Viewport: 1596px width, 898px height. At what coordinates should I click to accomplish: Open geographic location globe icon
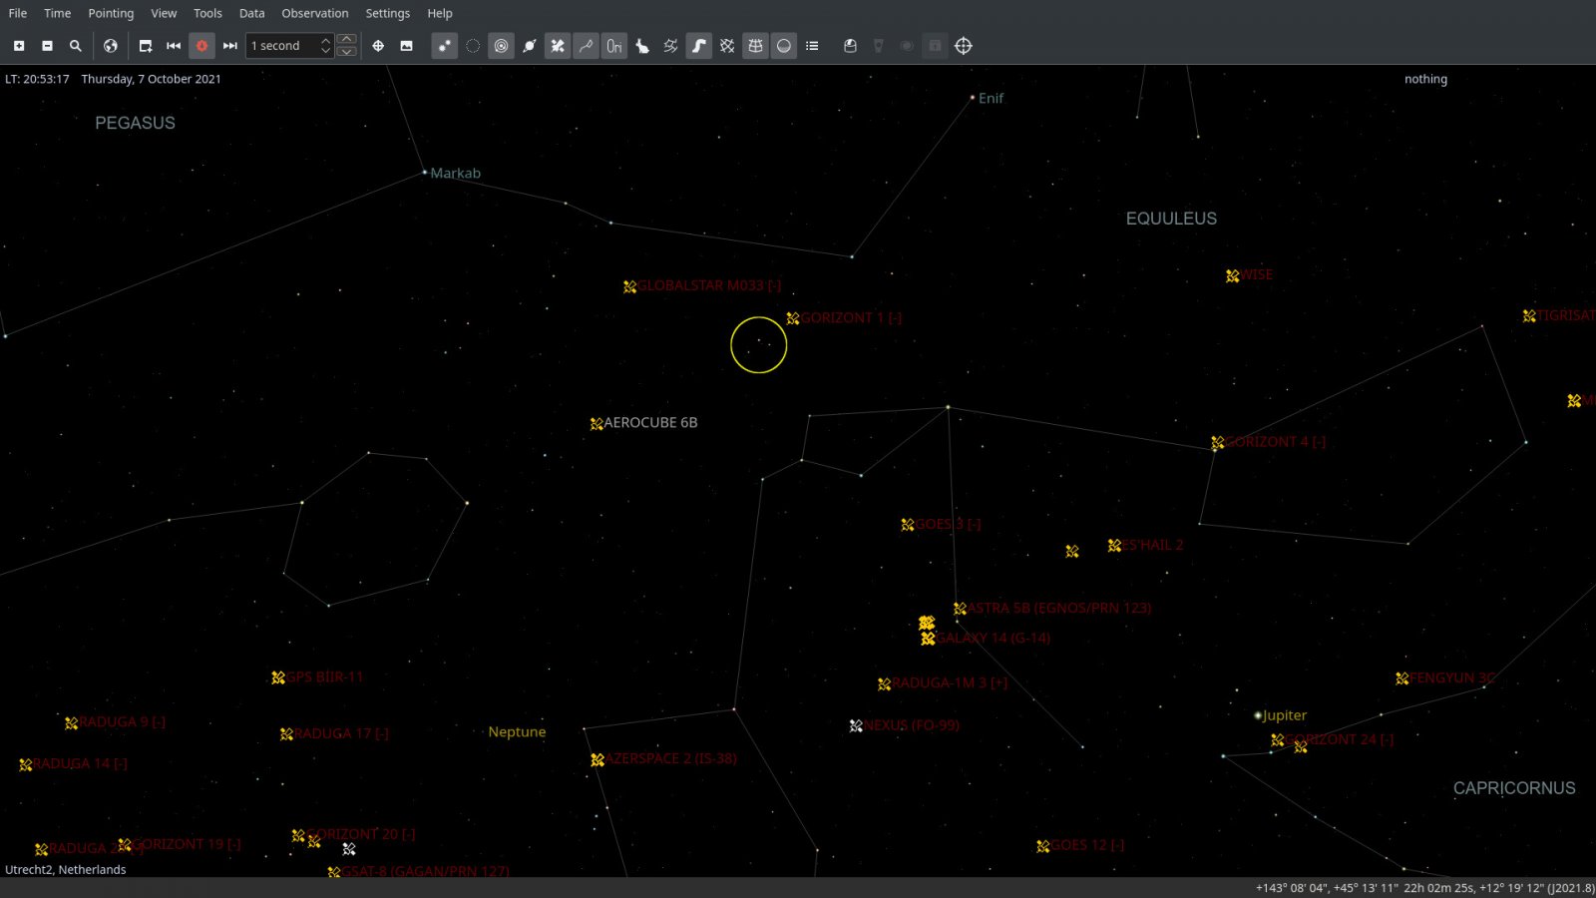111,46
